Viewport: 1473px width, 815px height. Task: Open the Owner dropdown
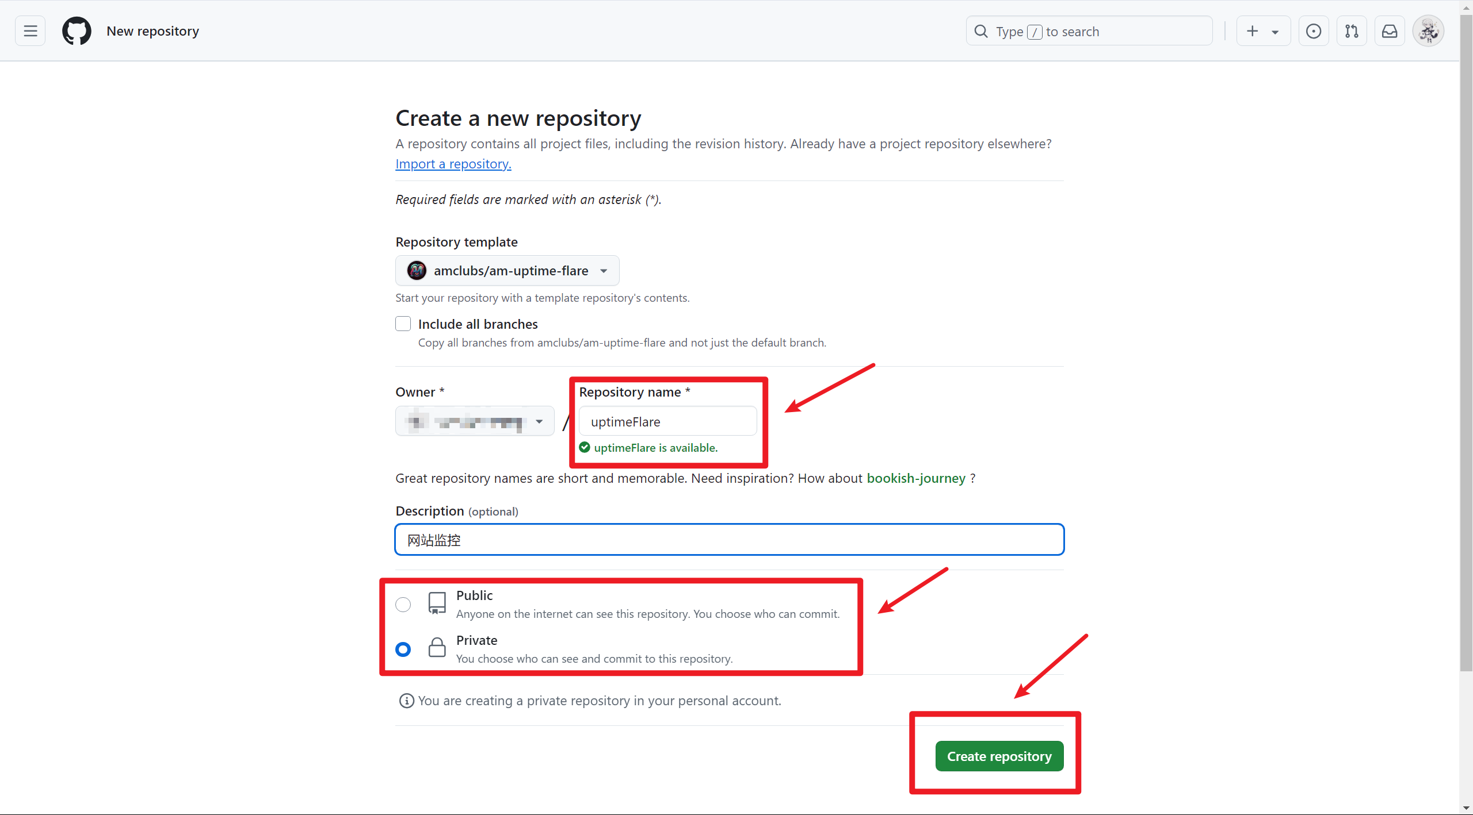pyautogui.click(x=475, y=422)
